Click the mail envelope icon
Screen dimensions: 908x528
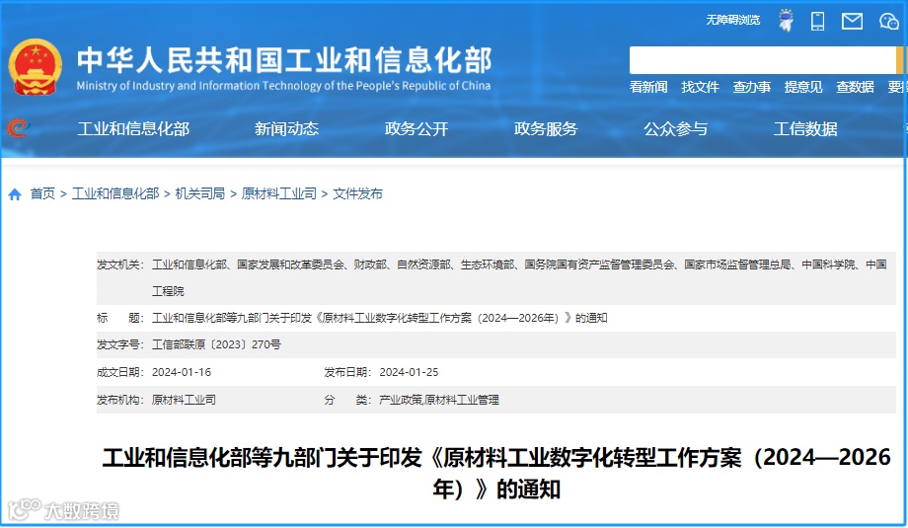point(852,22)
